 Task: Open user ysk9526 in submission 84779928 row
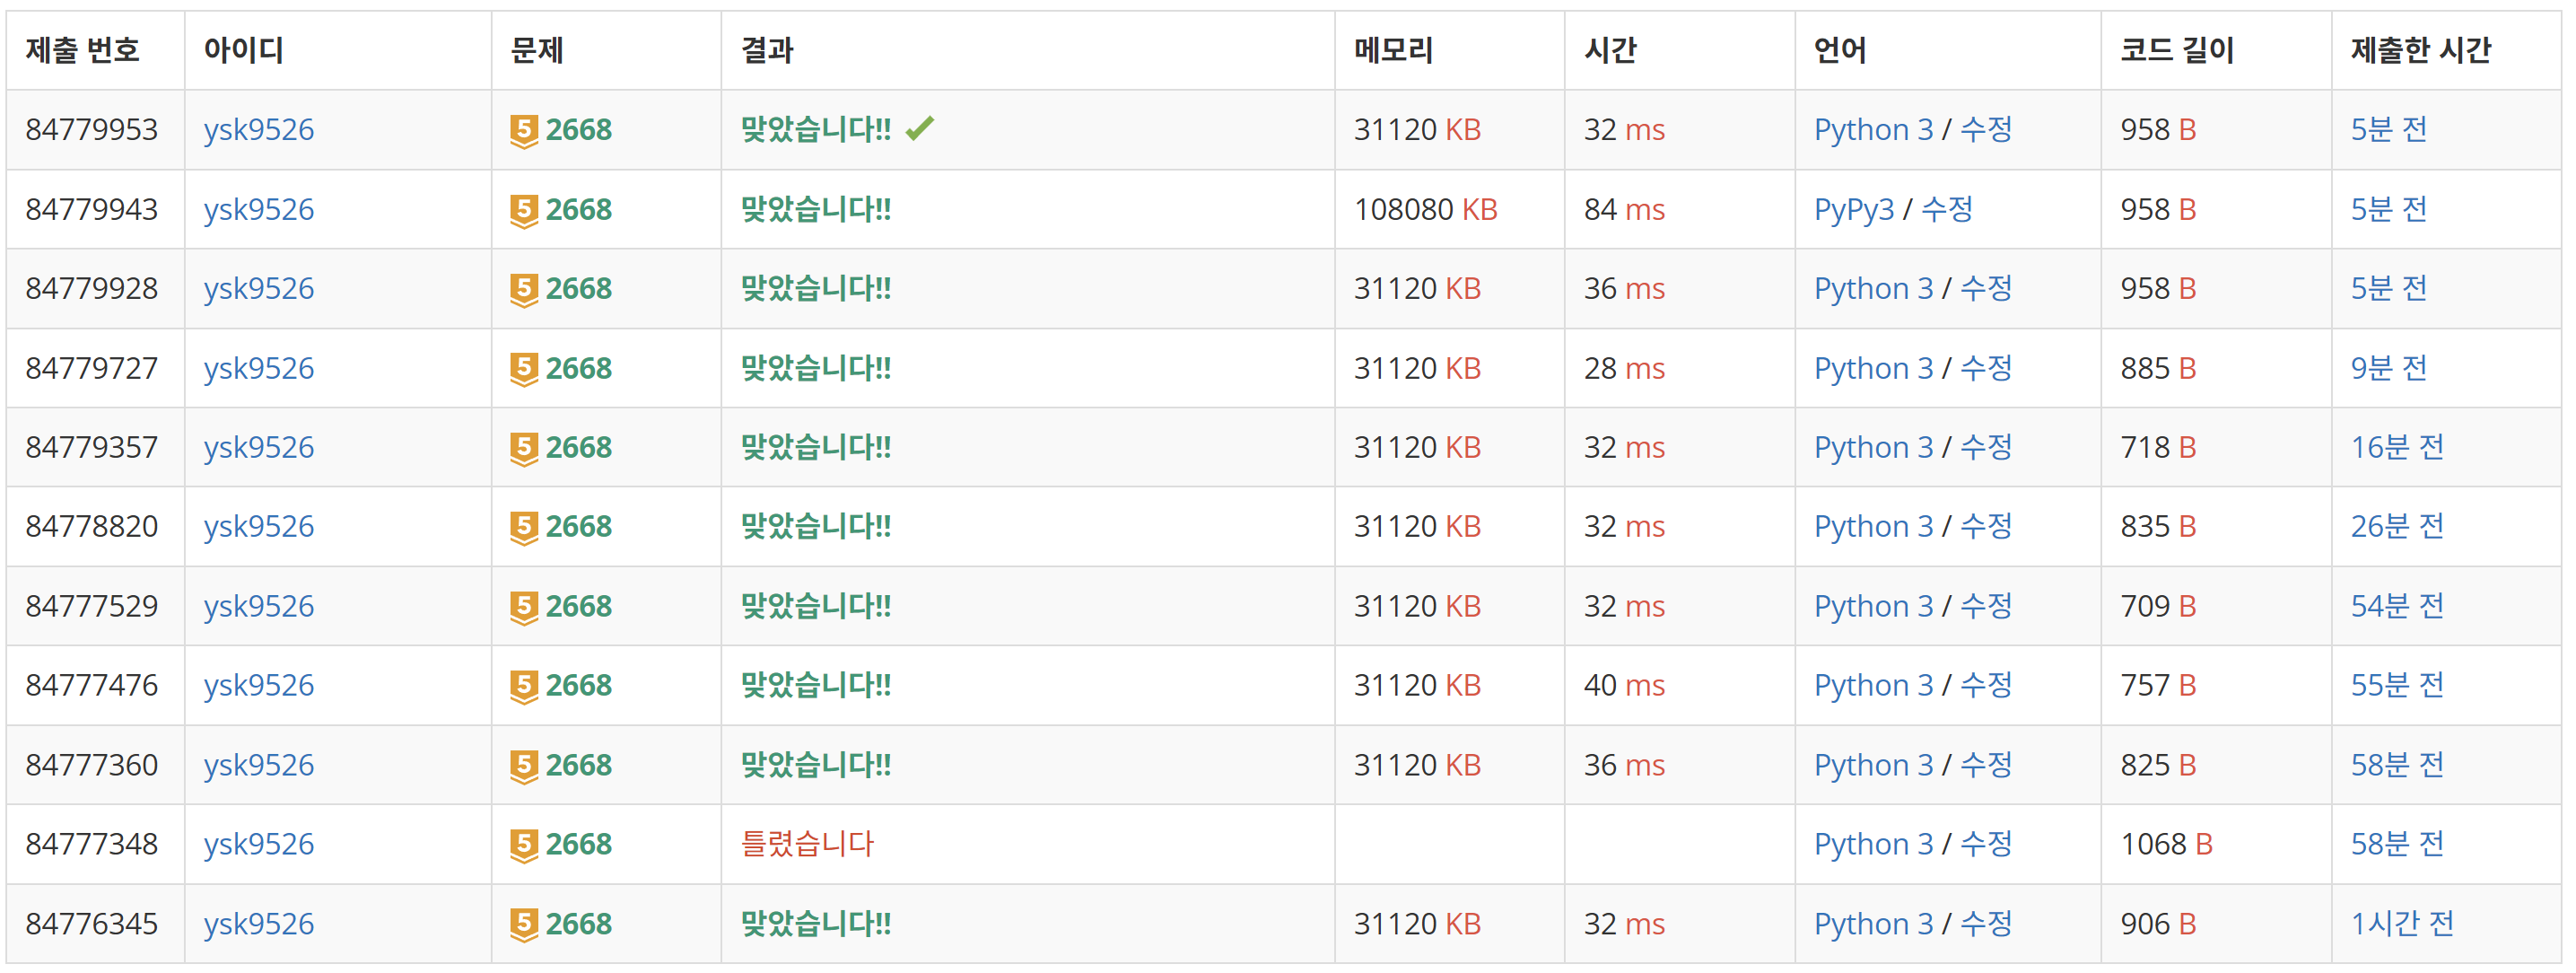click(258, 289)
